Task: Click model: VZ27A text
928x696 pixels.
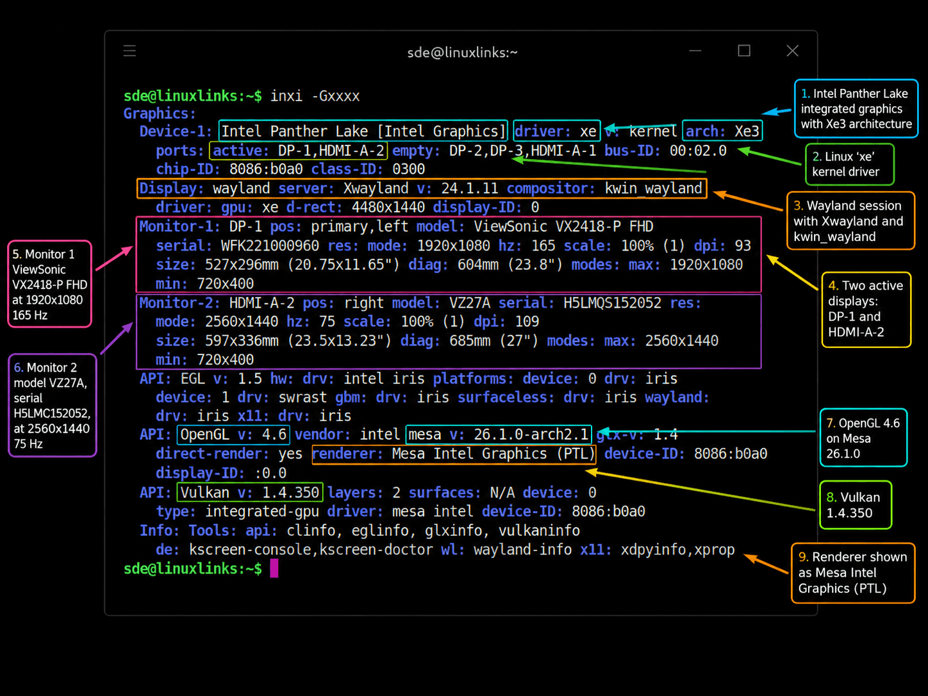Action: [441, 303]
